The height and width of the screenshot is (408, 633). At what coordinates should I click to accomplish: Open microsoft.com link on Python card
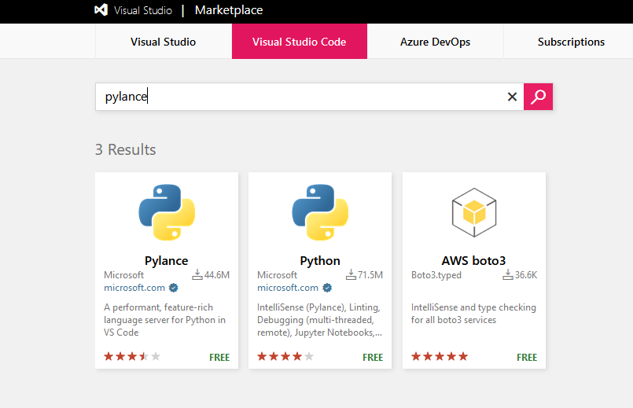coord(288,288)
